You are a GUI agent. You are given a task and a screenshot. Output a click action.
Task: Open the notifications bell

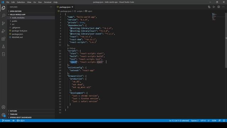[x=224, y=121]
